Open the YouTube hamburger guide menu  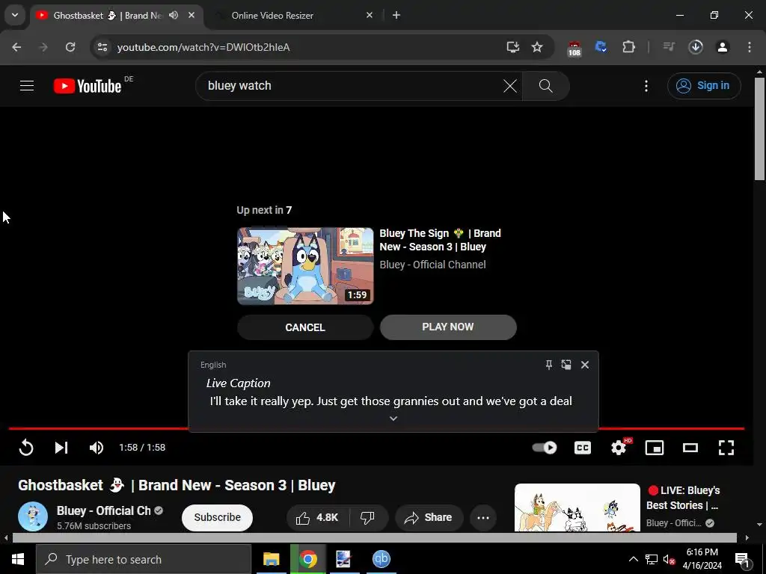27,86
